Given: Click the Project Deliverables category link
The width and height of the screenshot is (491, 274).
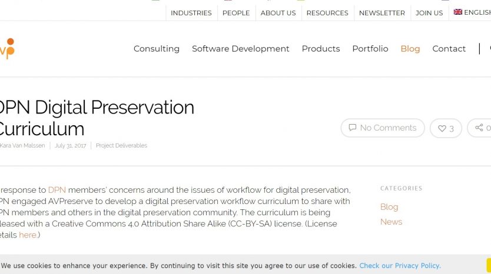Looking at the screenshot, I should [x=121, y=145].
